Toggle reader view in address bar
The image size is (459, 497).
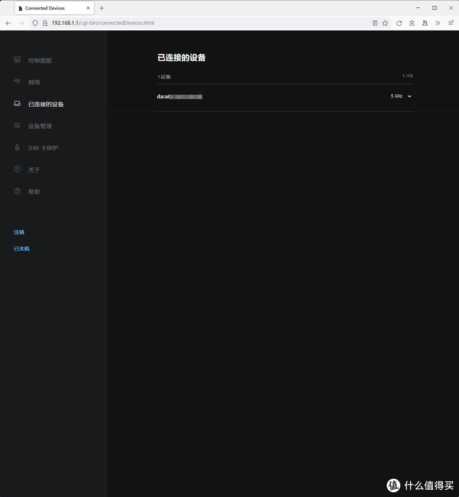point(375,23)
